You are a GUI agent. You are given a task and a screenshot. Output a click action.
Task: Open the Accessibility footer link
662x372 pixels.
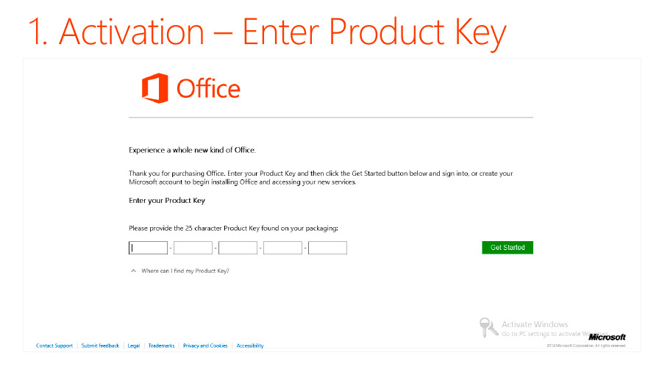(x=250, y=346)
